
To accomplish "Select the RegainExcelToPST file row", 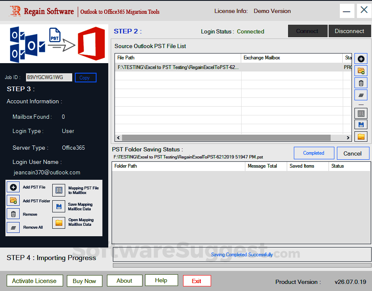I will click(178, 67).
